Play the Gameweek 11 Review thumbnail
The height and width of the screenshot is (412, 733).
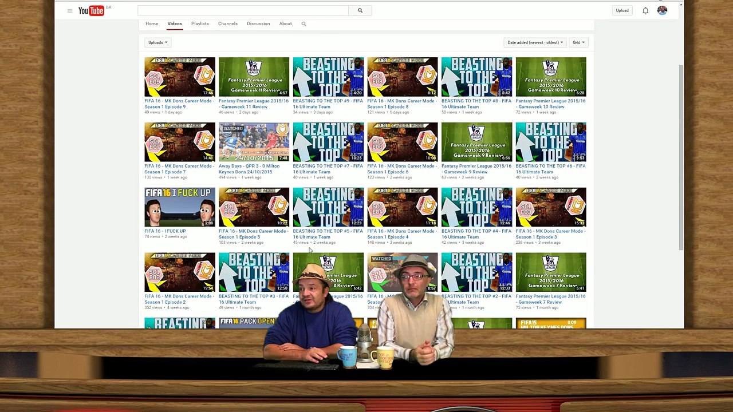(x=254, y=77)
